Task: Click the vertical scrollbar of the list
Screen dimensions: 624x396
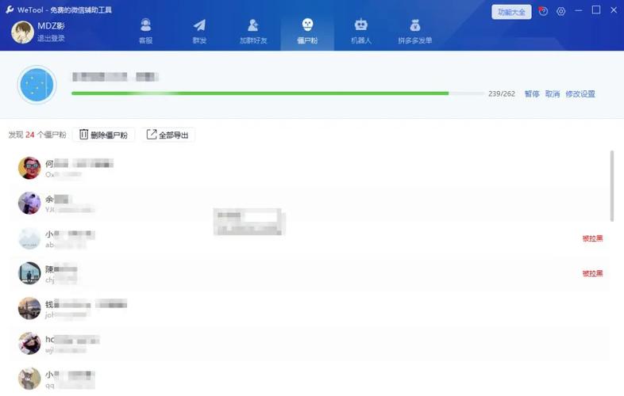Action: 611,186
